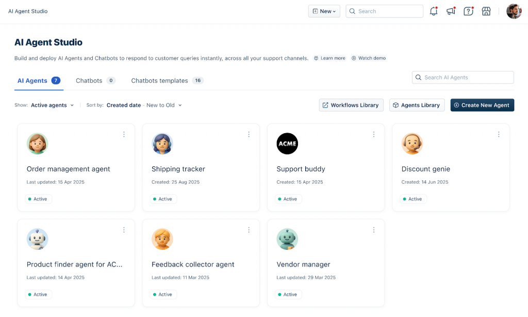
Task: Click the Learn more link
Action: coord(329,58)
